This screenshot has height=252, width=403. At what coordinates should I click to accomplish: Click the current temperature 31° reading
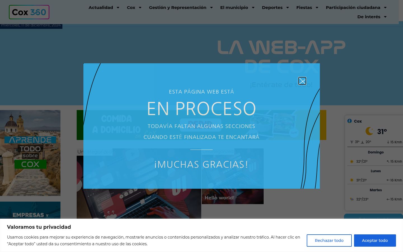coord(382,131)
